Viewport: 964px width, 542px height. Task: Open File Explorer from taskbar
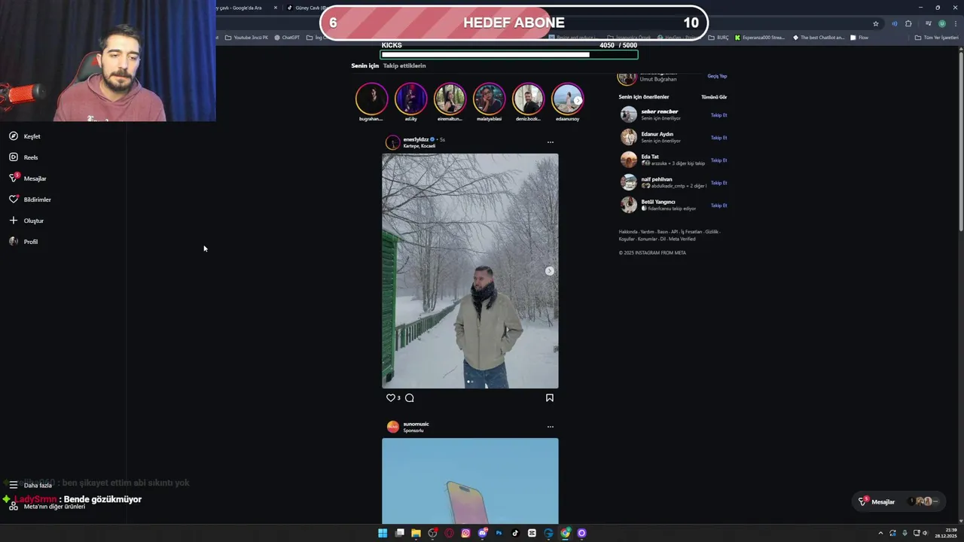coord(416,533)
